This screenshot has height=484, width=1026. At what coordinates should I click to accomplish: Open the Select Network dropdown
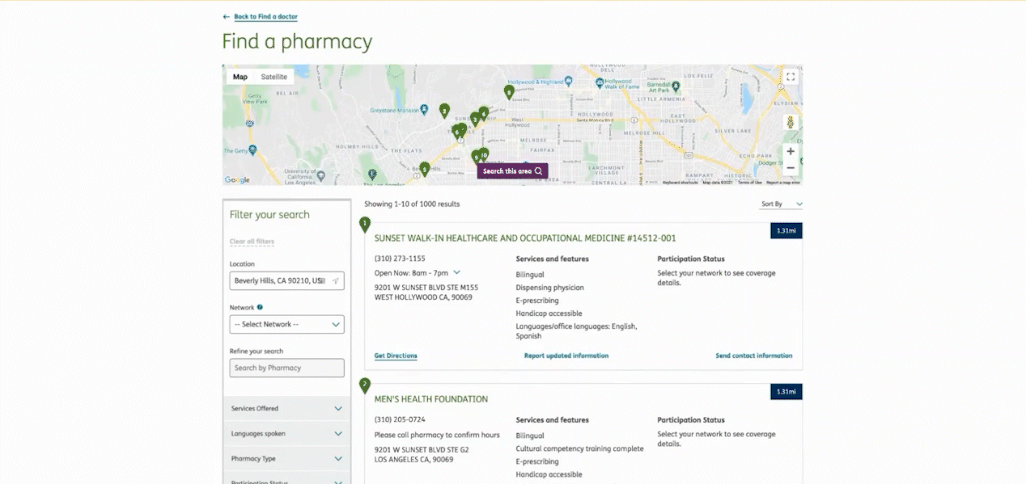click(x=286, y=324)
